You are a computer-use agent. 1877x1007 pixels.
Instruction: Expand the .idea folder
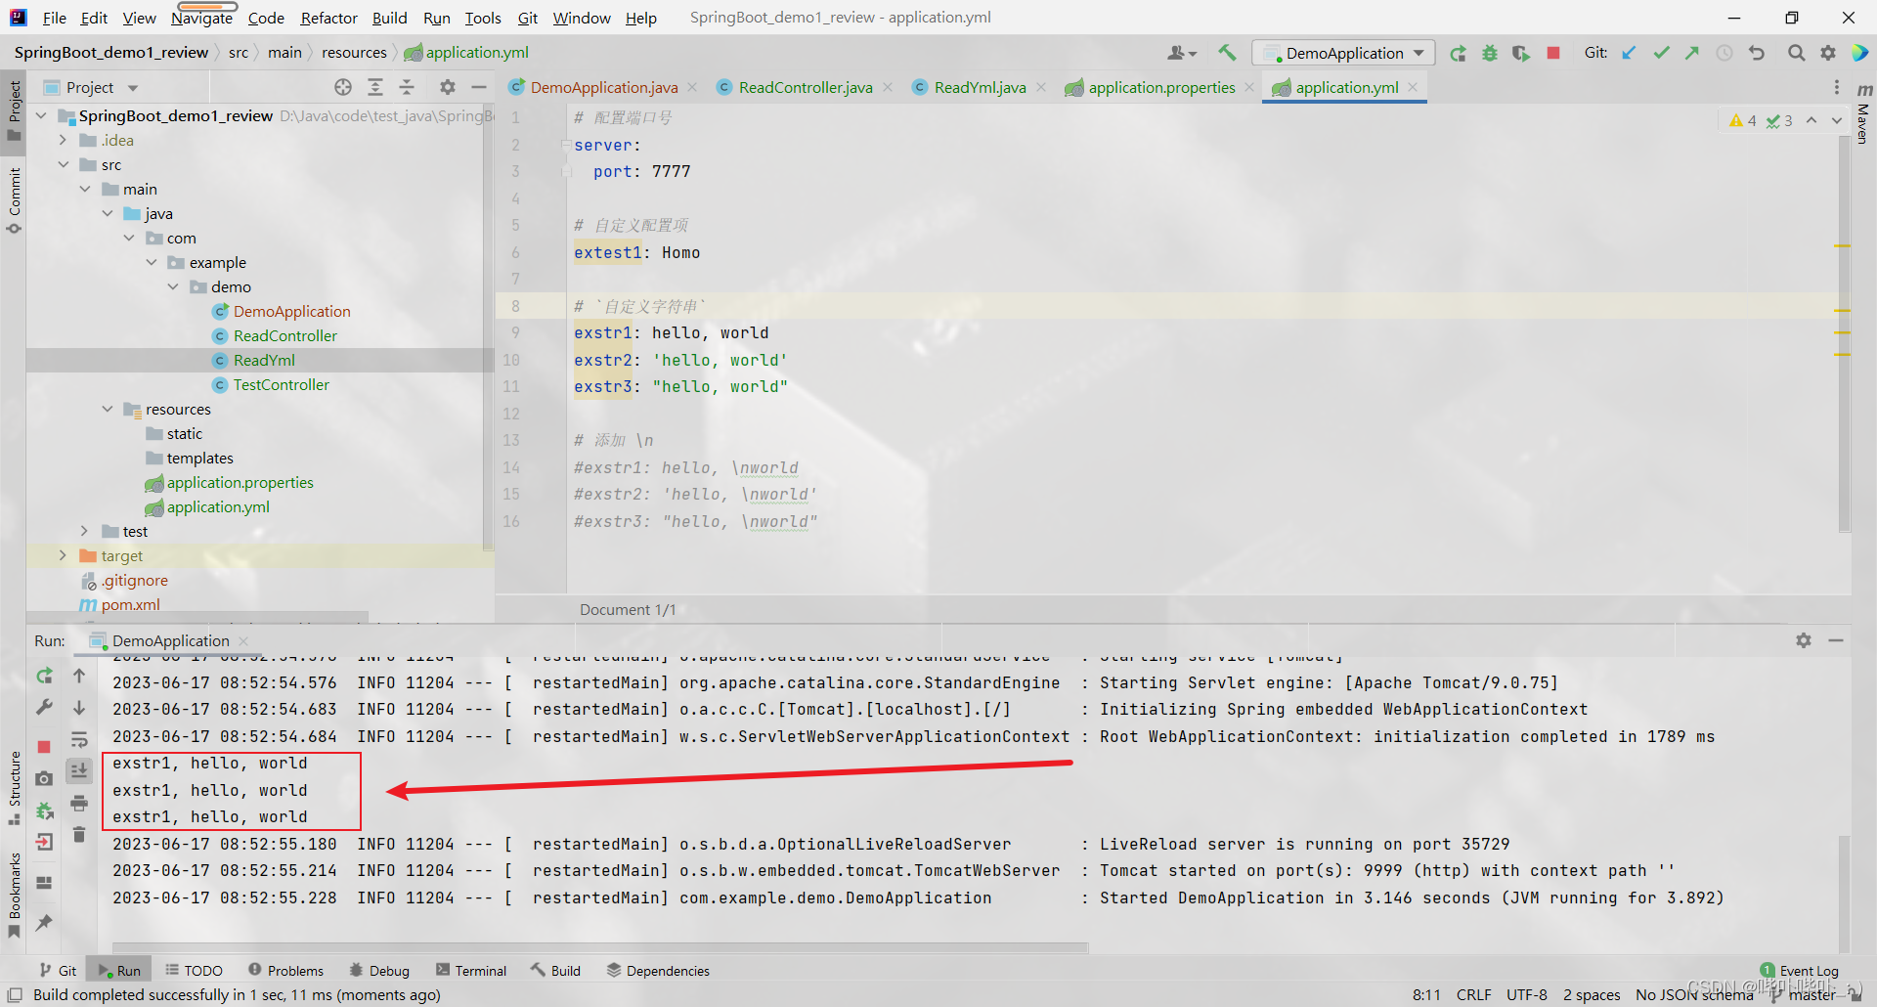63,140
